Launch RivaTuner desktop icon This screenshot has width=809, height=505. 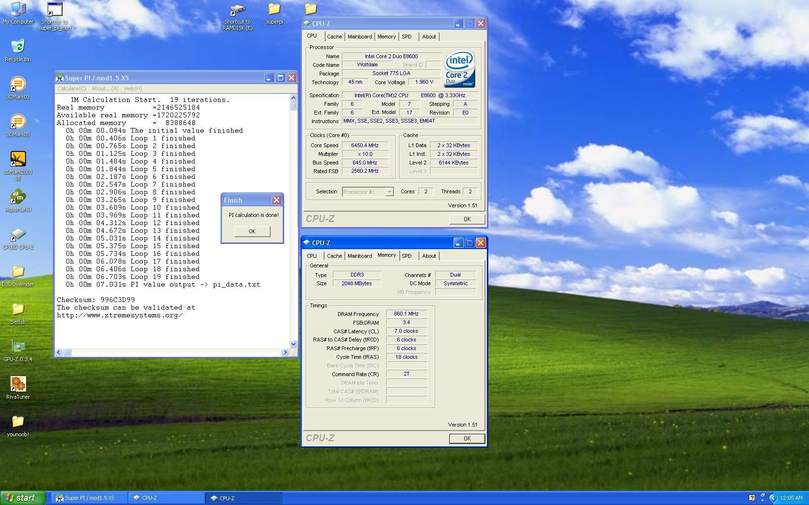click(18, 388)
